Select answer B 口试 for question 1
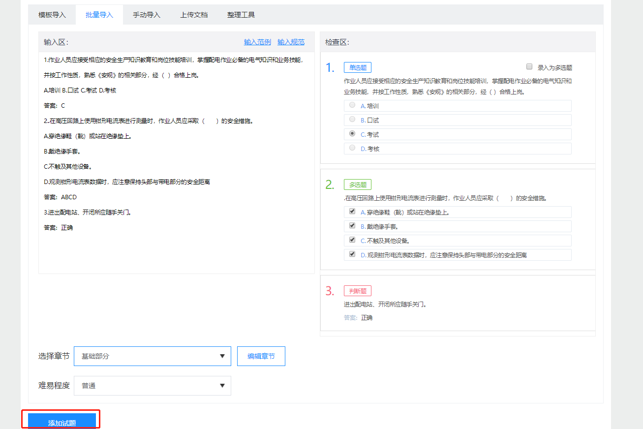Screen dimensions: 643x429 click(352, 119)
